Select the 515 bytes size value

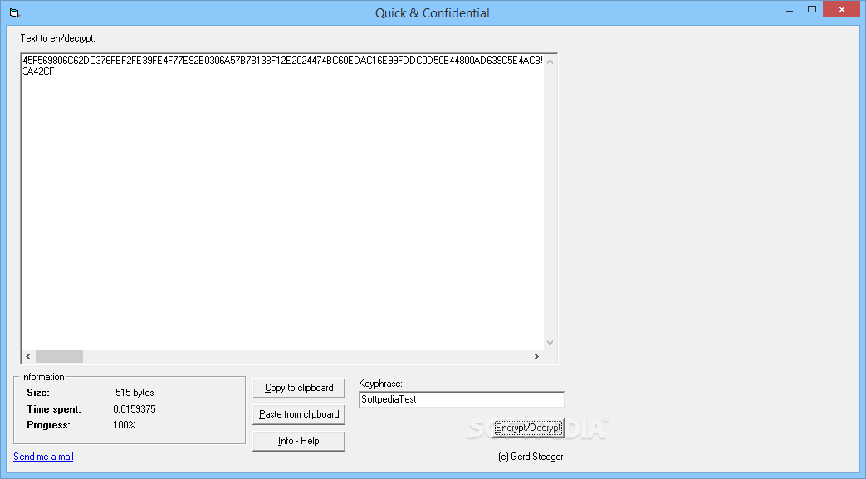click(x=135, y=393)
